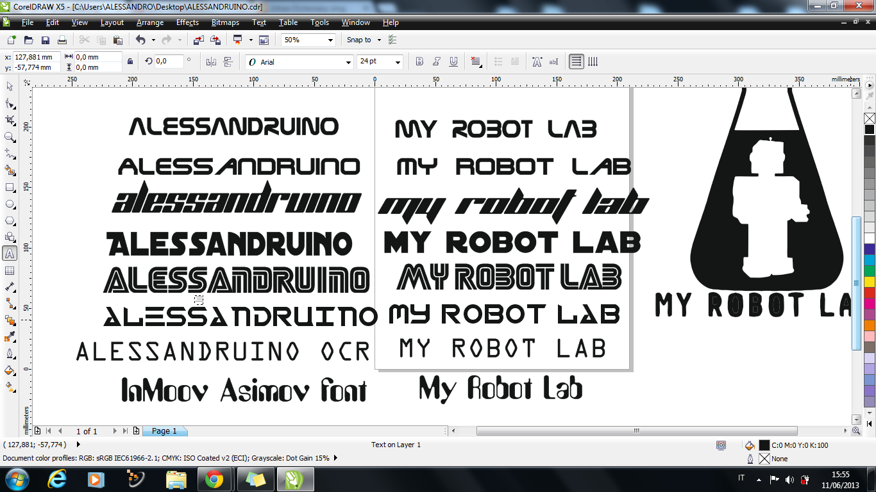Screen dimensions: 876x492
Task: Open the File menu
Action: 28,22
